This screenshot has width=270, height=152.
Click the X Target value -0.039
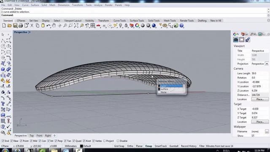tap(255, 109)
